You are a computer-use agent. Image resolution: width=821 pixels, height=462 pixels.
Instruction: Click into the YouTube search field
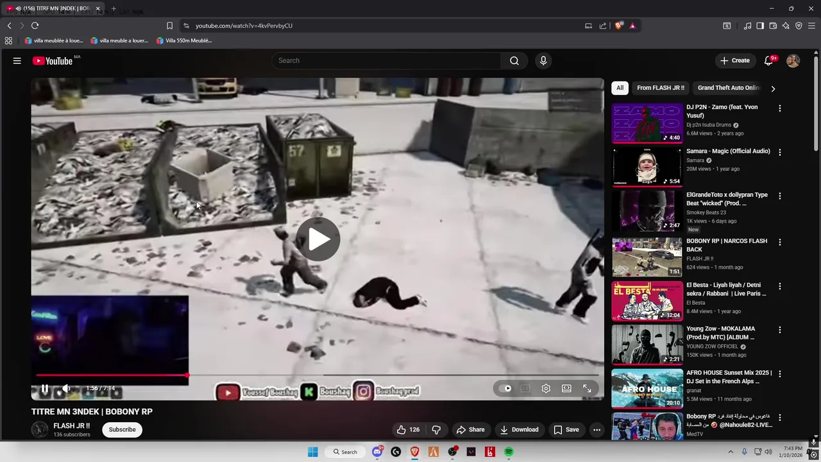click(387, 60)
